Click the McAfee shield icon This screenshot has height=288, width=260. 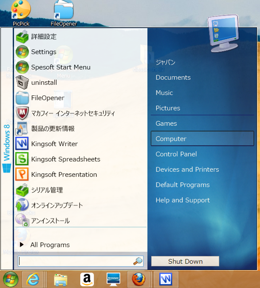(22, 113)
